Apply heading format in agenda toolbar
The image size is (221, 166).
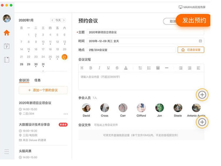(x=82, y=68)
